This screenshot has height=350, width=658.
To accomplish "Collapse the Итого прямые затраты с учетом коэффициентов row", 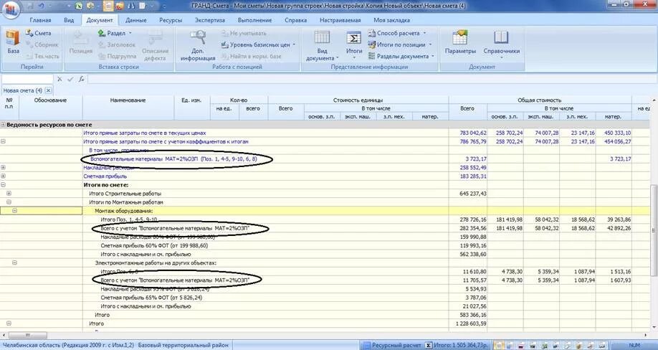I will pos(3,141).
